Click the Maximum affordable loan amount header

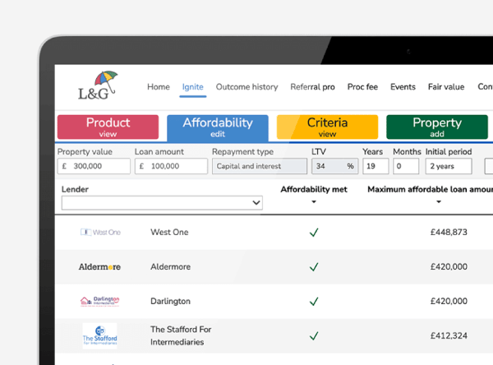point(430,189)
